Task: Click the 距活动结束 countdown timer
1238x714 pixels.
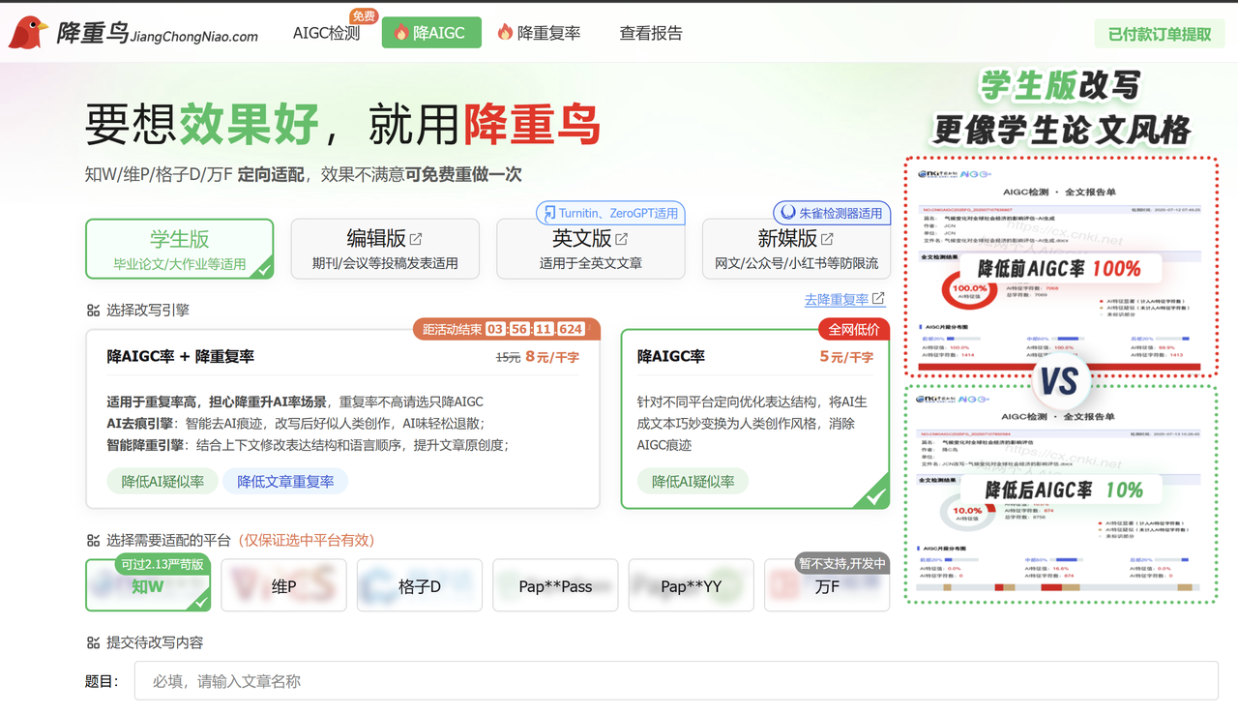Action: (507, 329)
